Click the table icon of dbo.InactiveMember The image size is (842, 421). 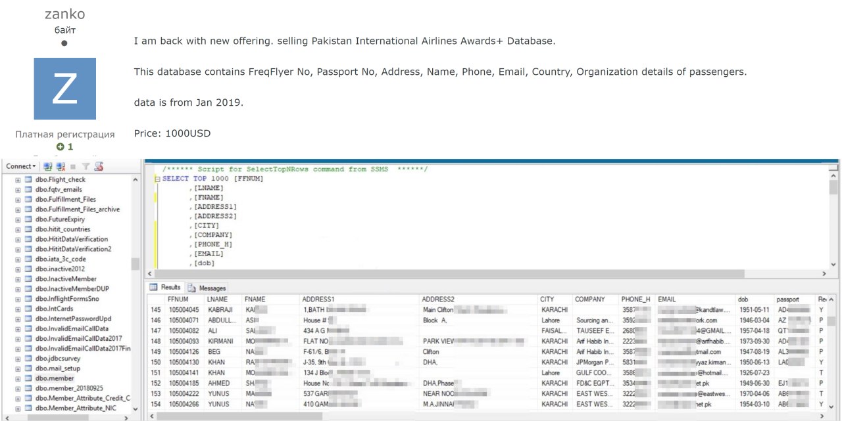pos(28,279)
